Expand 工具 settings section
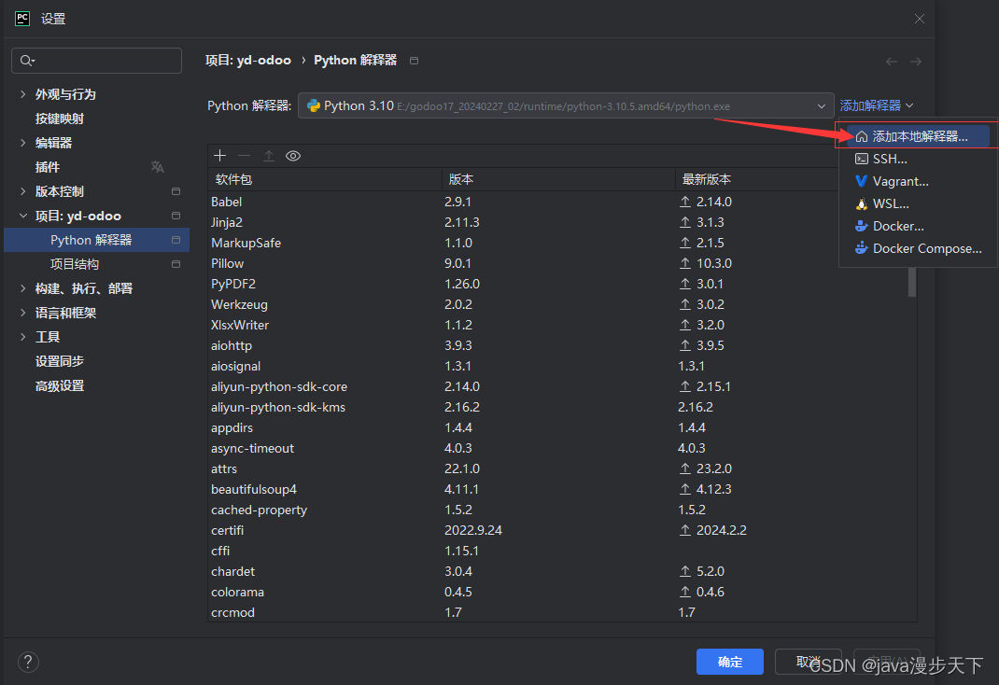The height and width of the screenshot is (685, 999). pos(23,337)
